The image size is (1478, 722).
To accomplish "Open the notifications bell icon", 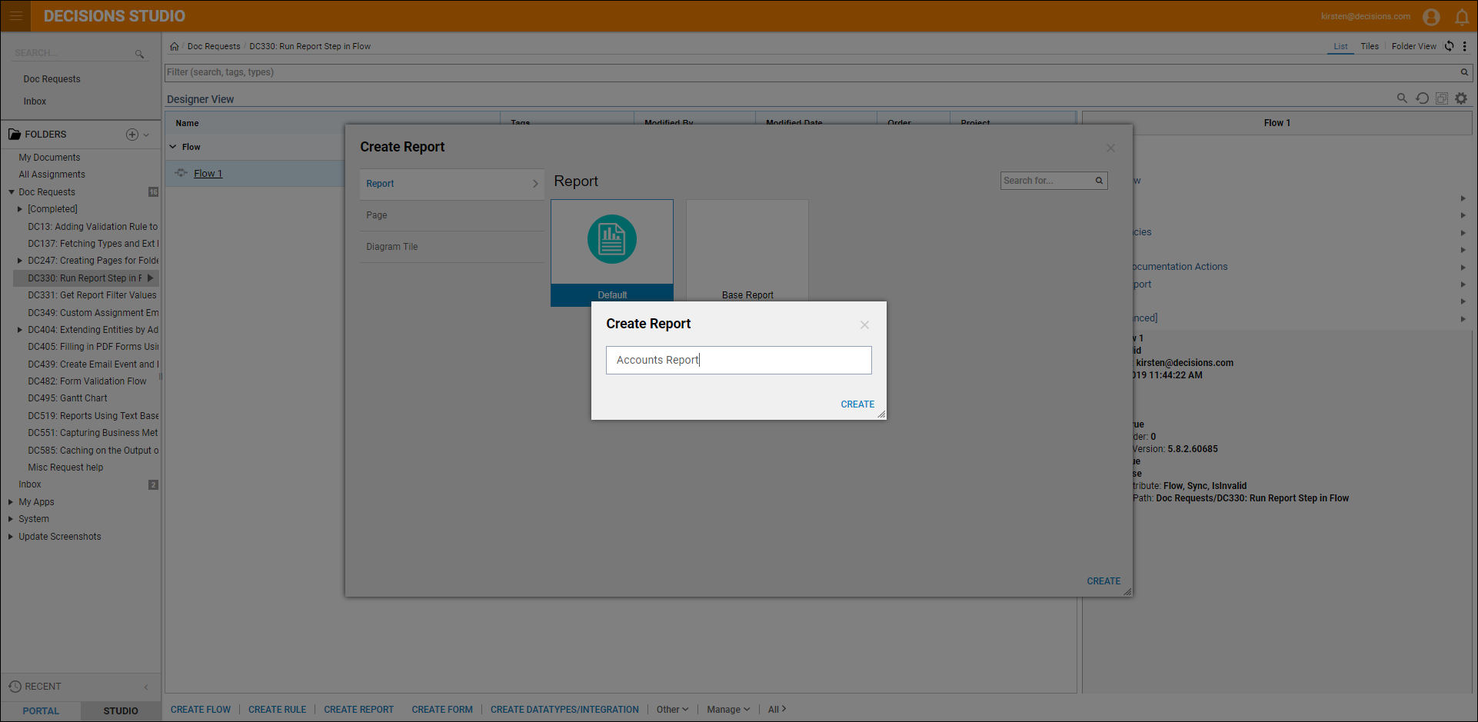I will pos(1462,17).
